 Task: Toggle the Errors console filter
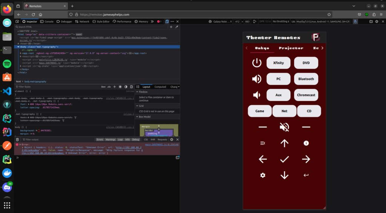click(100, 140)
